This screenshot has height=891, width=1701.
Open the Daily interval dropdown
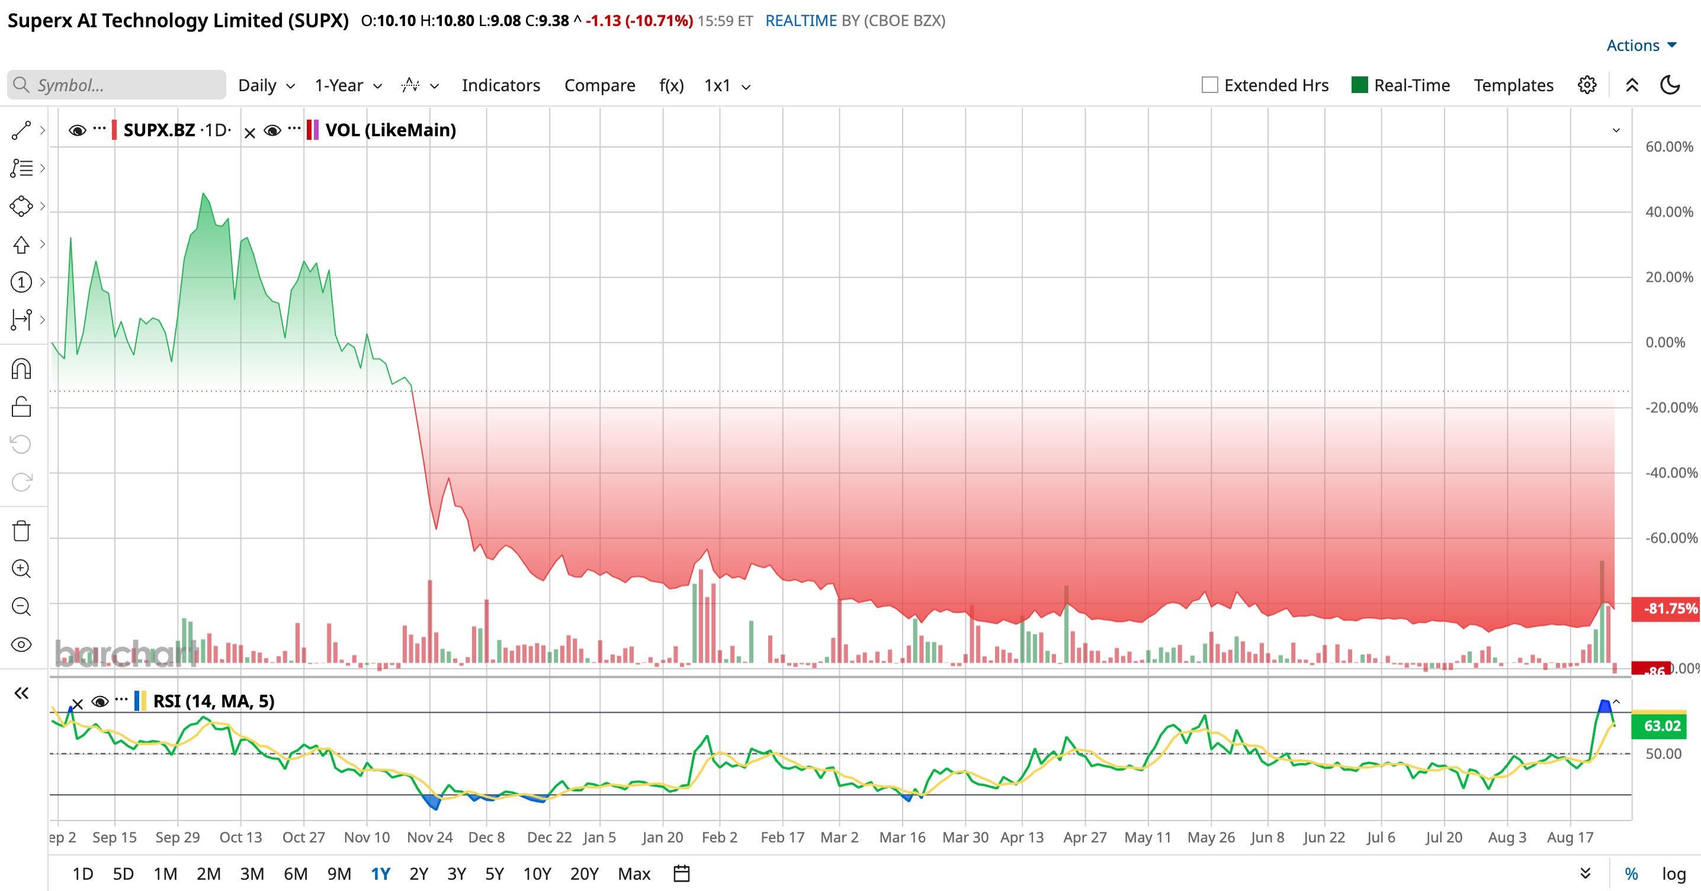tap(267, 85)
